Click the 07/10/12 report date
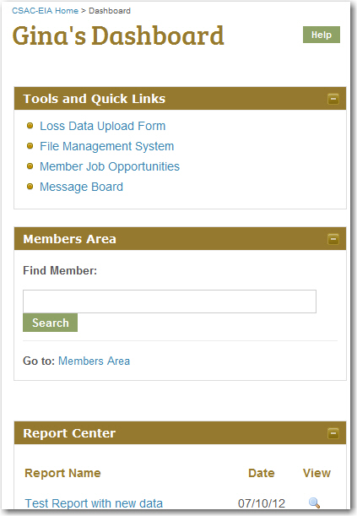This screenshot has height=516, width=357. [262, 503]
